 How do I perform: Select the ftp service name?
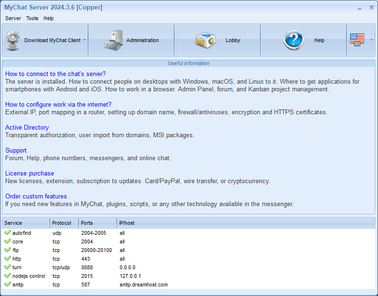(15, 250)
